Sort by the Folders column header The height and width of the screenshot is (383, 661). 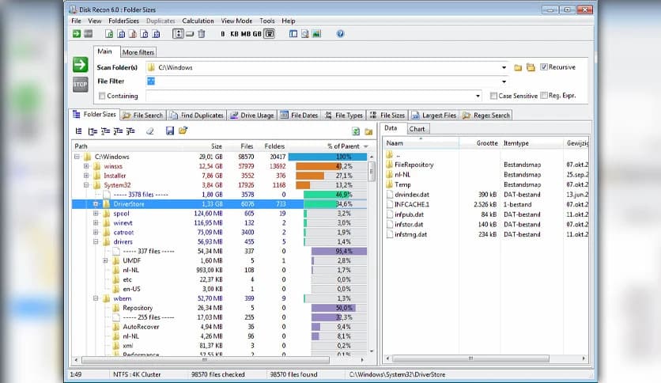(x=274, y=146)
